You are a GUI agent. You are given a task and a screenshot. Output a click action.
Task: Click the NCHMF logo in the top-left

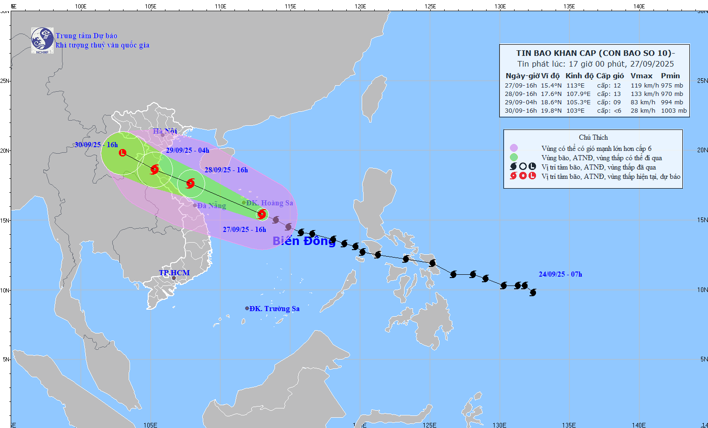(x=42, y=41)
